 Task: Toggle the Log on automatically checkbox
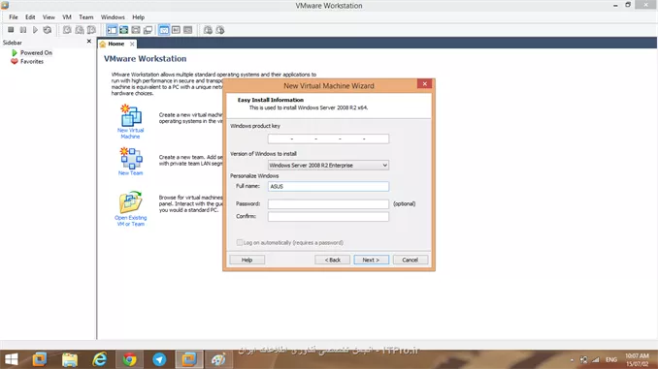(x=239, y=242)
